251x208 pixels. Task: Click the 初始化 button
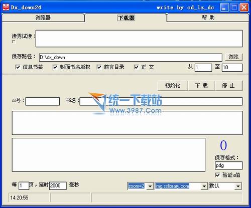coord(173,86)
